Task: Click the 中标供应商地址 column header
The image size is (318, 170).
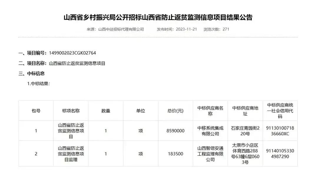Action: coord(245,111)
